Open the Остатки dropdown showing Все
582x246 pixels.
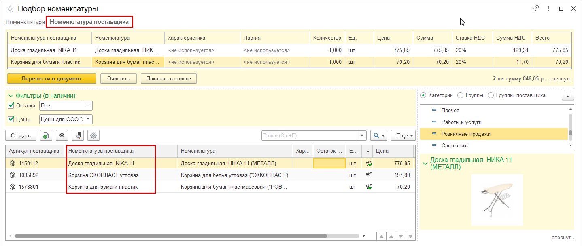pyautogui.click(x=88, y=106)
